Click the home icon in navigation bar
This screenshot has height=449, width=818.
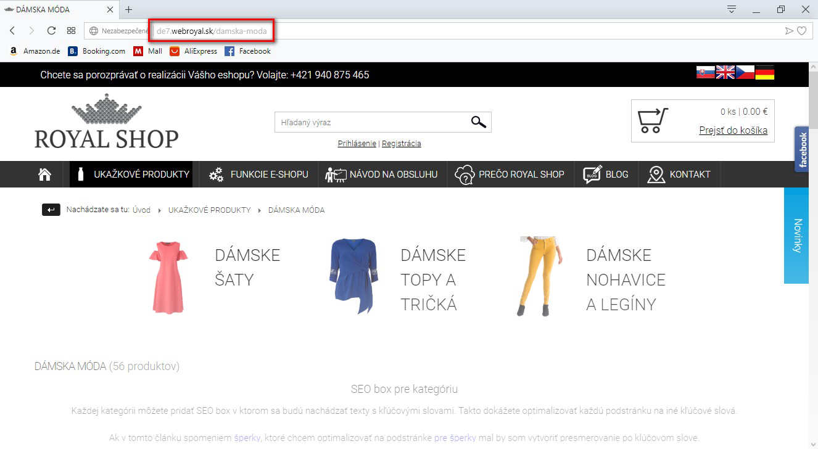pyautogui.click(x=44, y=175)
